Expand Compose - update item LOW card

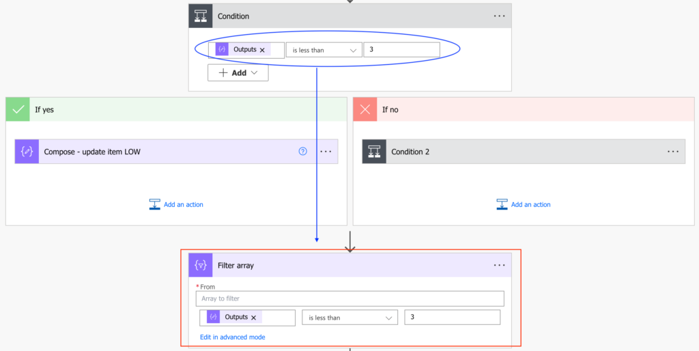pyautogui.click(x=176, y=152)
